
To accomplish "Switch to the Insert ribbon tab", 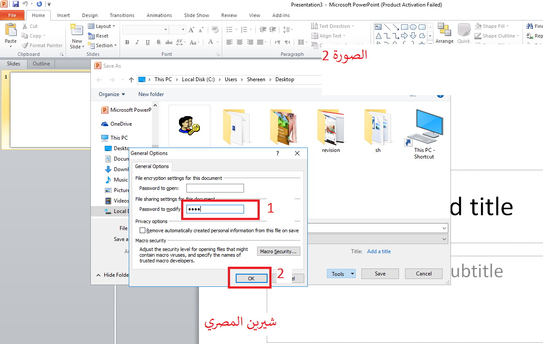I will pyautogui.click(x=63, y=15).
